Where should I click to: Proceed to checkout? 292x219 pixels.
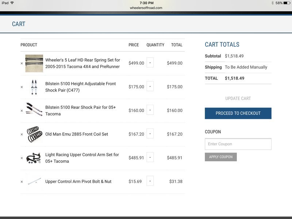(x=238, y=113)
